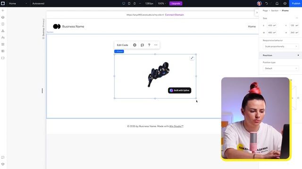Click the height field in Size
The width and height of the screenshot is (302, 169).
pyautogui.click(x=294, y=32)
